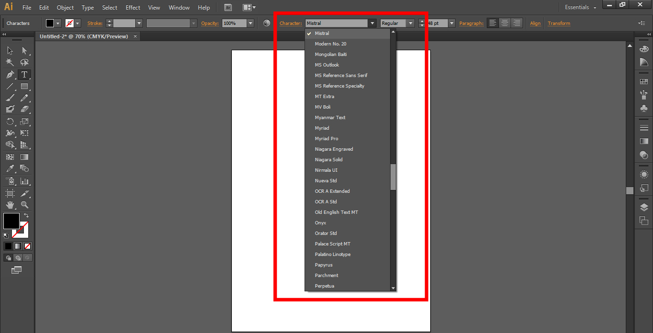Open the font family dropdown
This screenshot has height=333, width=653.
coord(372,22)
